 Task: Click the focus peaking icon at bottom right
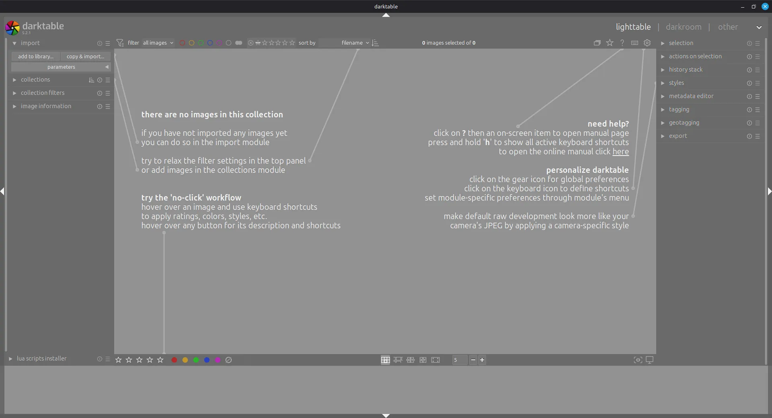click(x=638, y=360)
